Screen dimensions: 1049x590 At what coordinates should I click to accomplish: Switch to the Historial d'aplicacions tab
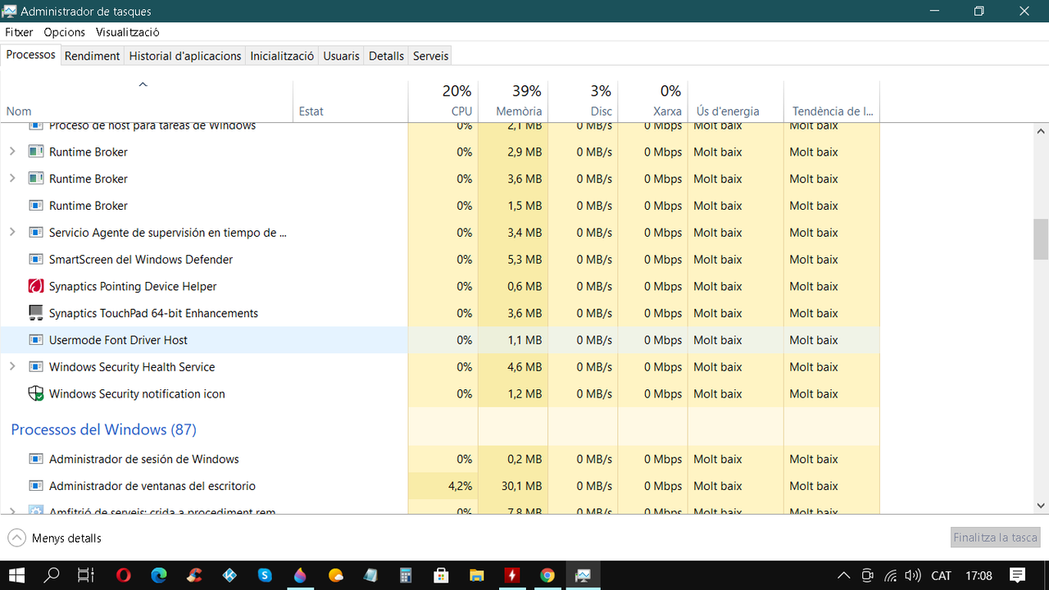[x=185, y=56]
